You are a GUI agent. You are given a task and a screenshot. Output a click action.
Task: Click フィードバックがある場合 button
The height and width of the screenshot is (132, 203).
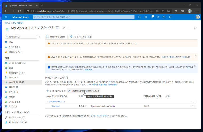point(81,37)
